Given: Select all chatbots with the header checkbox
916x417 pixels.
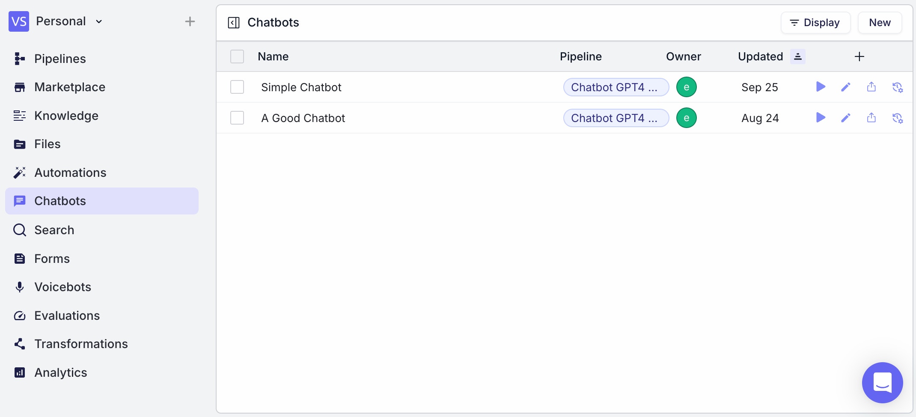Looking at the screenshot, I should tap(237, 56).
